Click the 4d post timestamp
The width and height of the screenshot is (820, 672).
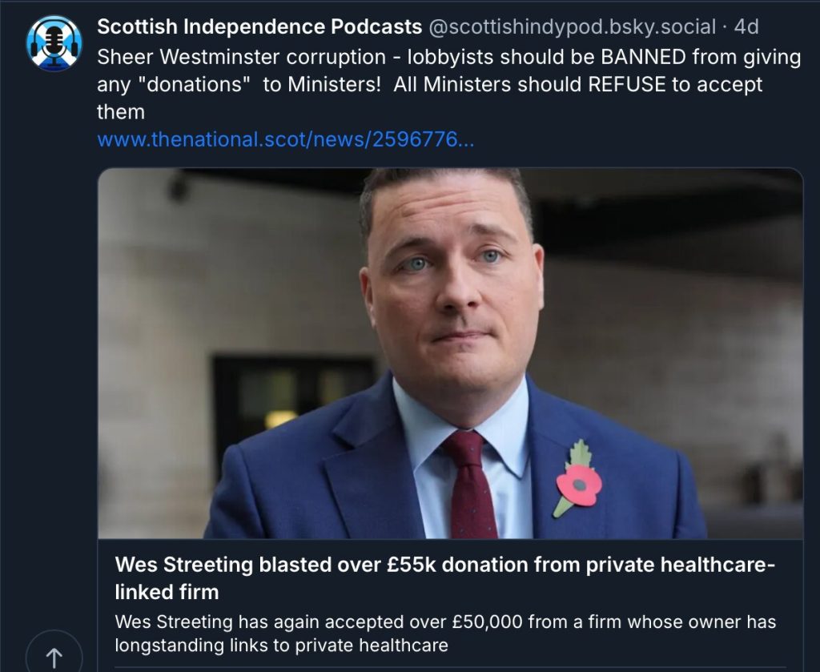746,26
